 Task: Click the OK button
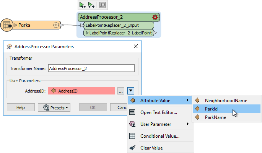point(93,107)
